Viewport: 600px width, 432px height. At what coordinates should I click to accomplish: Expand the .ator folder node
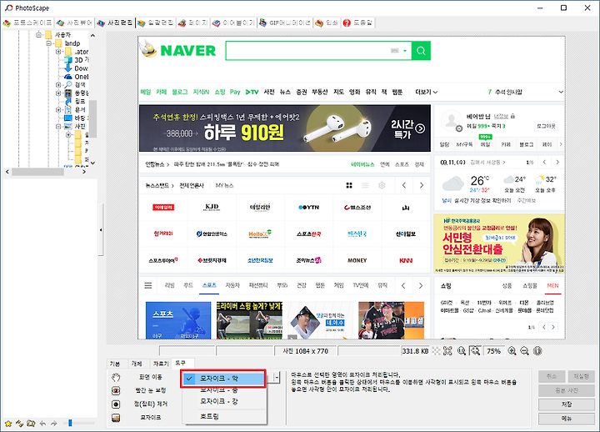[x=58, y=52]
